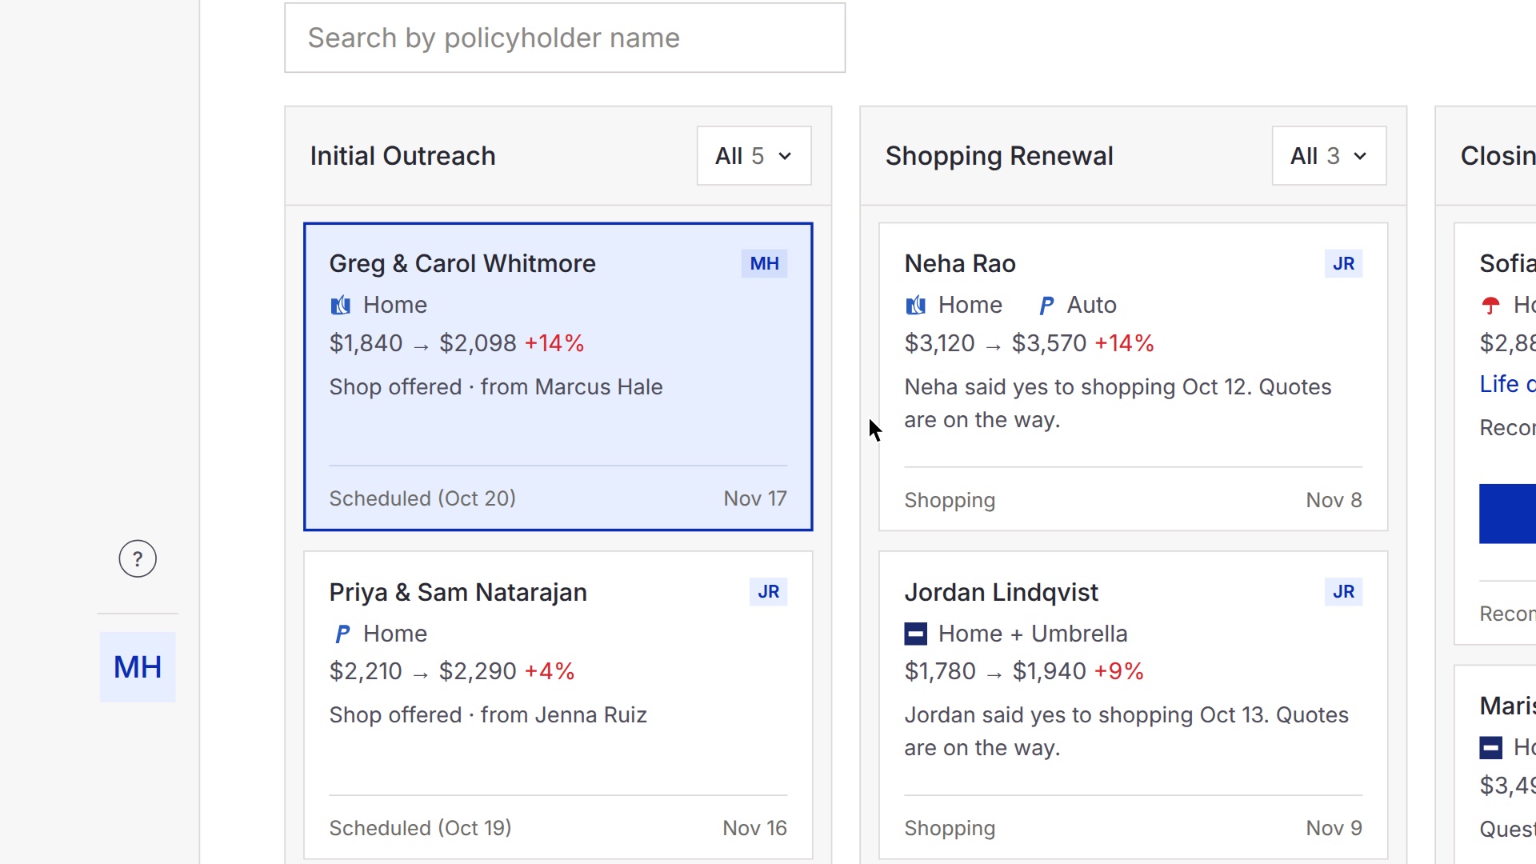Click $3,570 renewal premium on Neha Rao card

(x=1049, y=343)
